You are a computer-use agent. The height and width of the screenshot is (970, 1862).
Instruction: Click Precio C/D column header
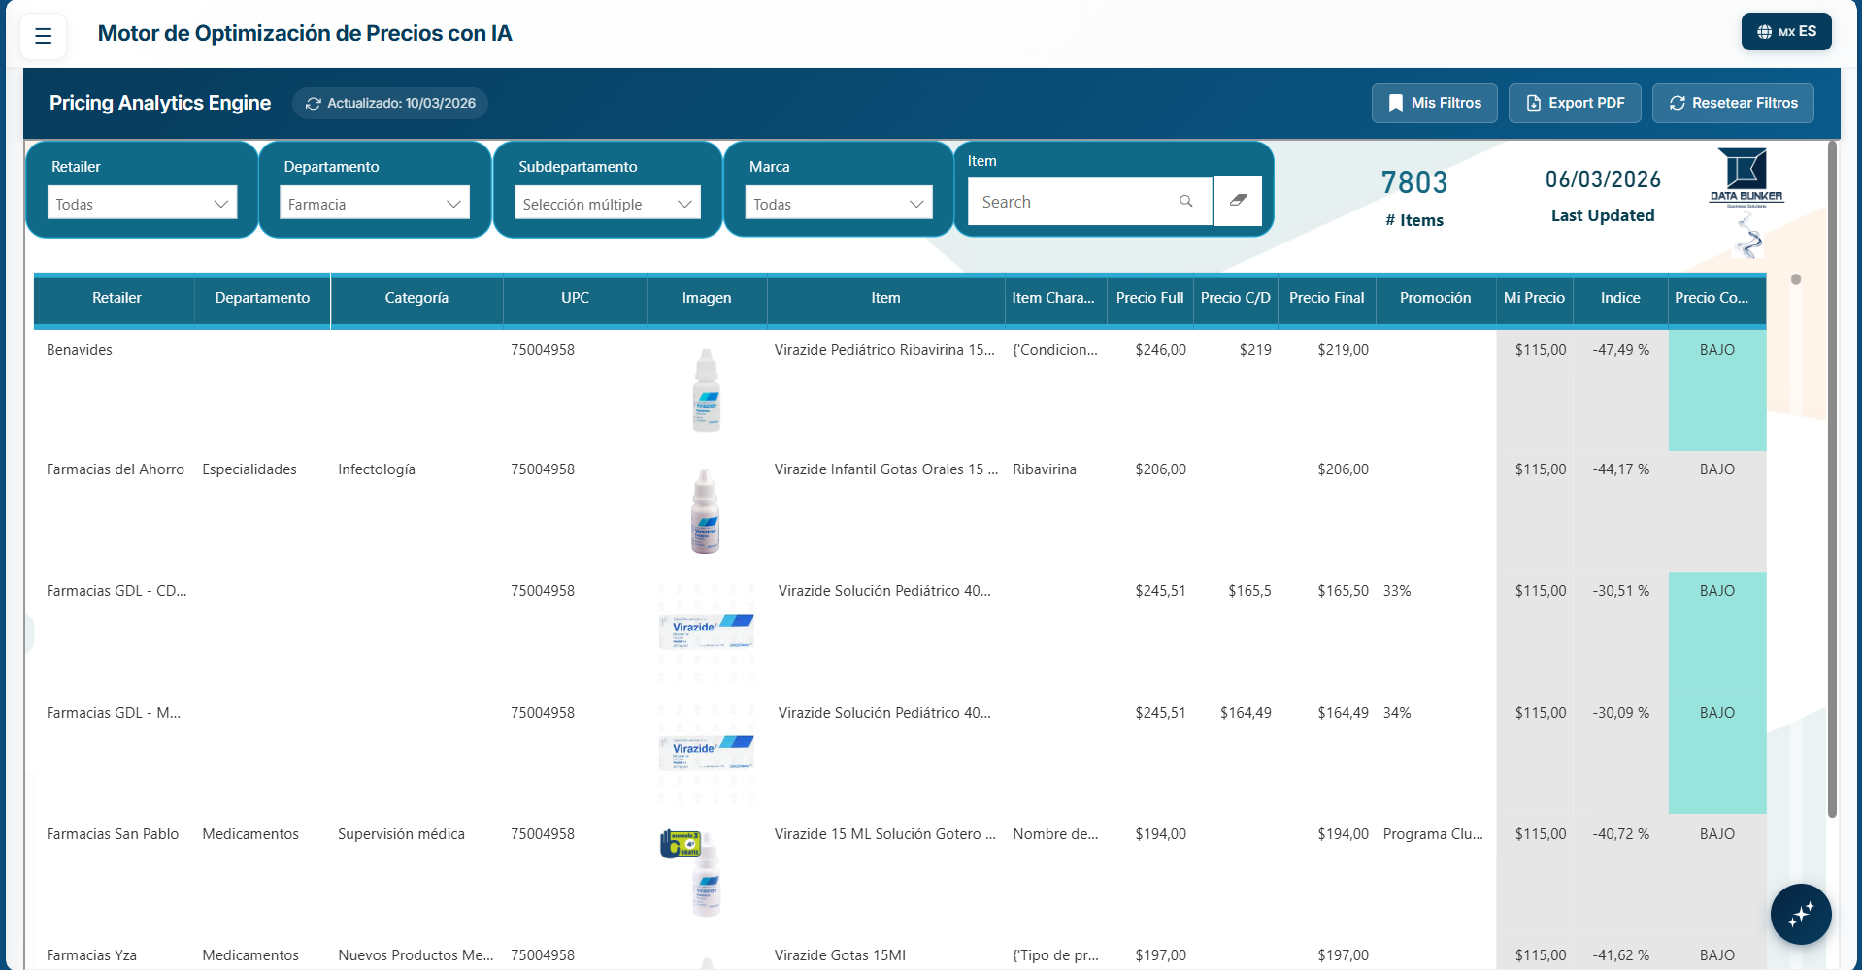pyautogui.click(x=1235, y=298)
